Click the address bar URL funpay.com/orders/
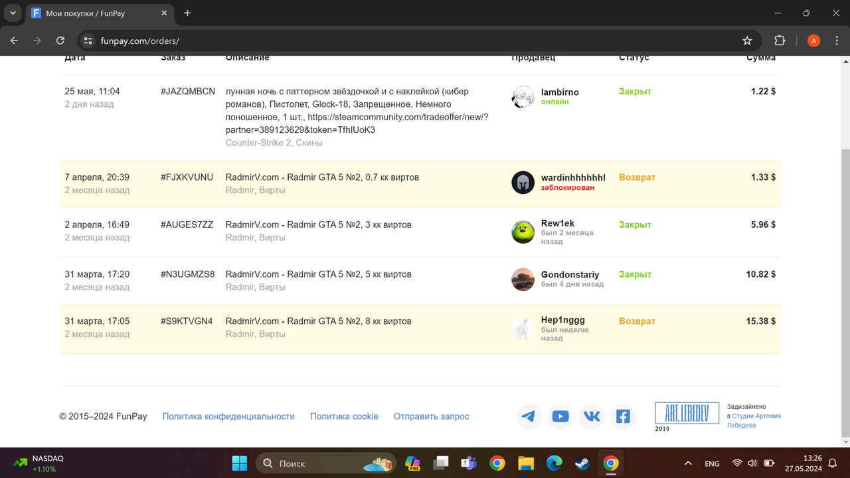Image resolution: width=850 pixels, height=478 pixels. [140, 40]
